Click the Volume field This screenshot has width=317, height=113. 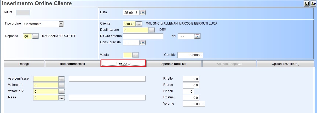pos(194,104)
